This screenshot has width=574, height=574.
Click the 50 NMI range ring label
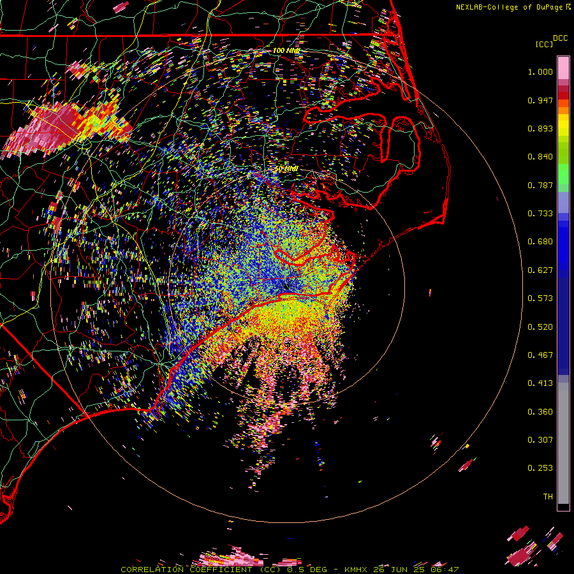286,169
